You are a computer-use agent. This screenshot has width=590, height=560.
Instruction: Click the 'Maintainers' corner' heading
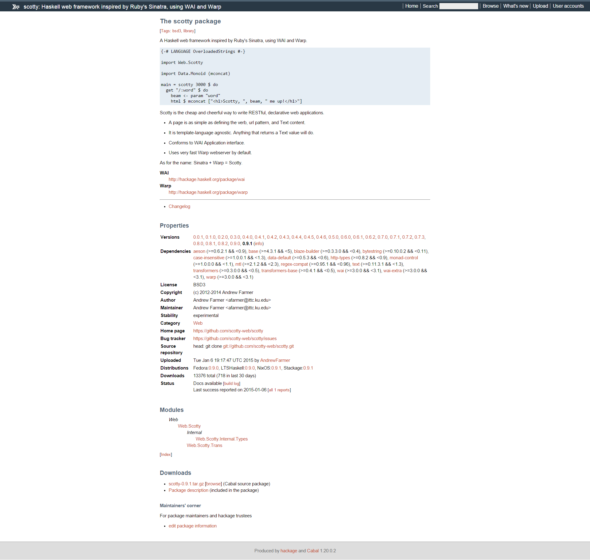click(180, 506)
